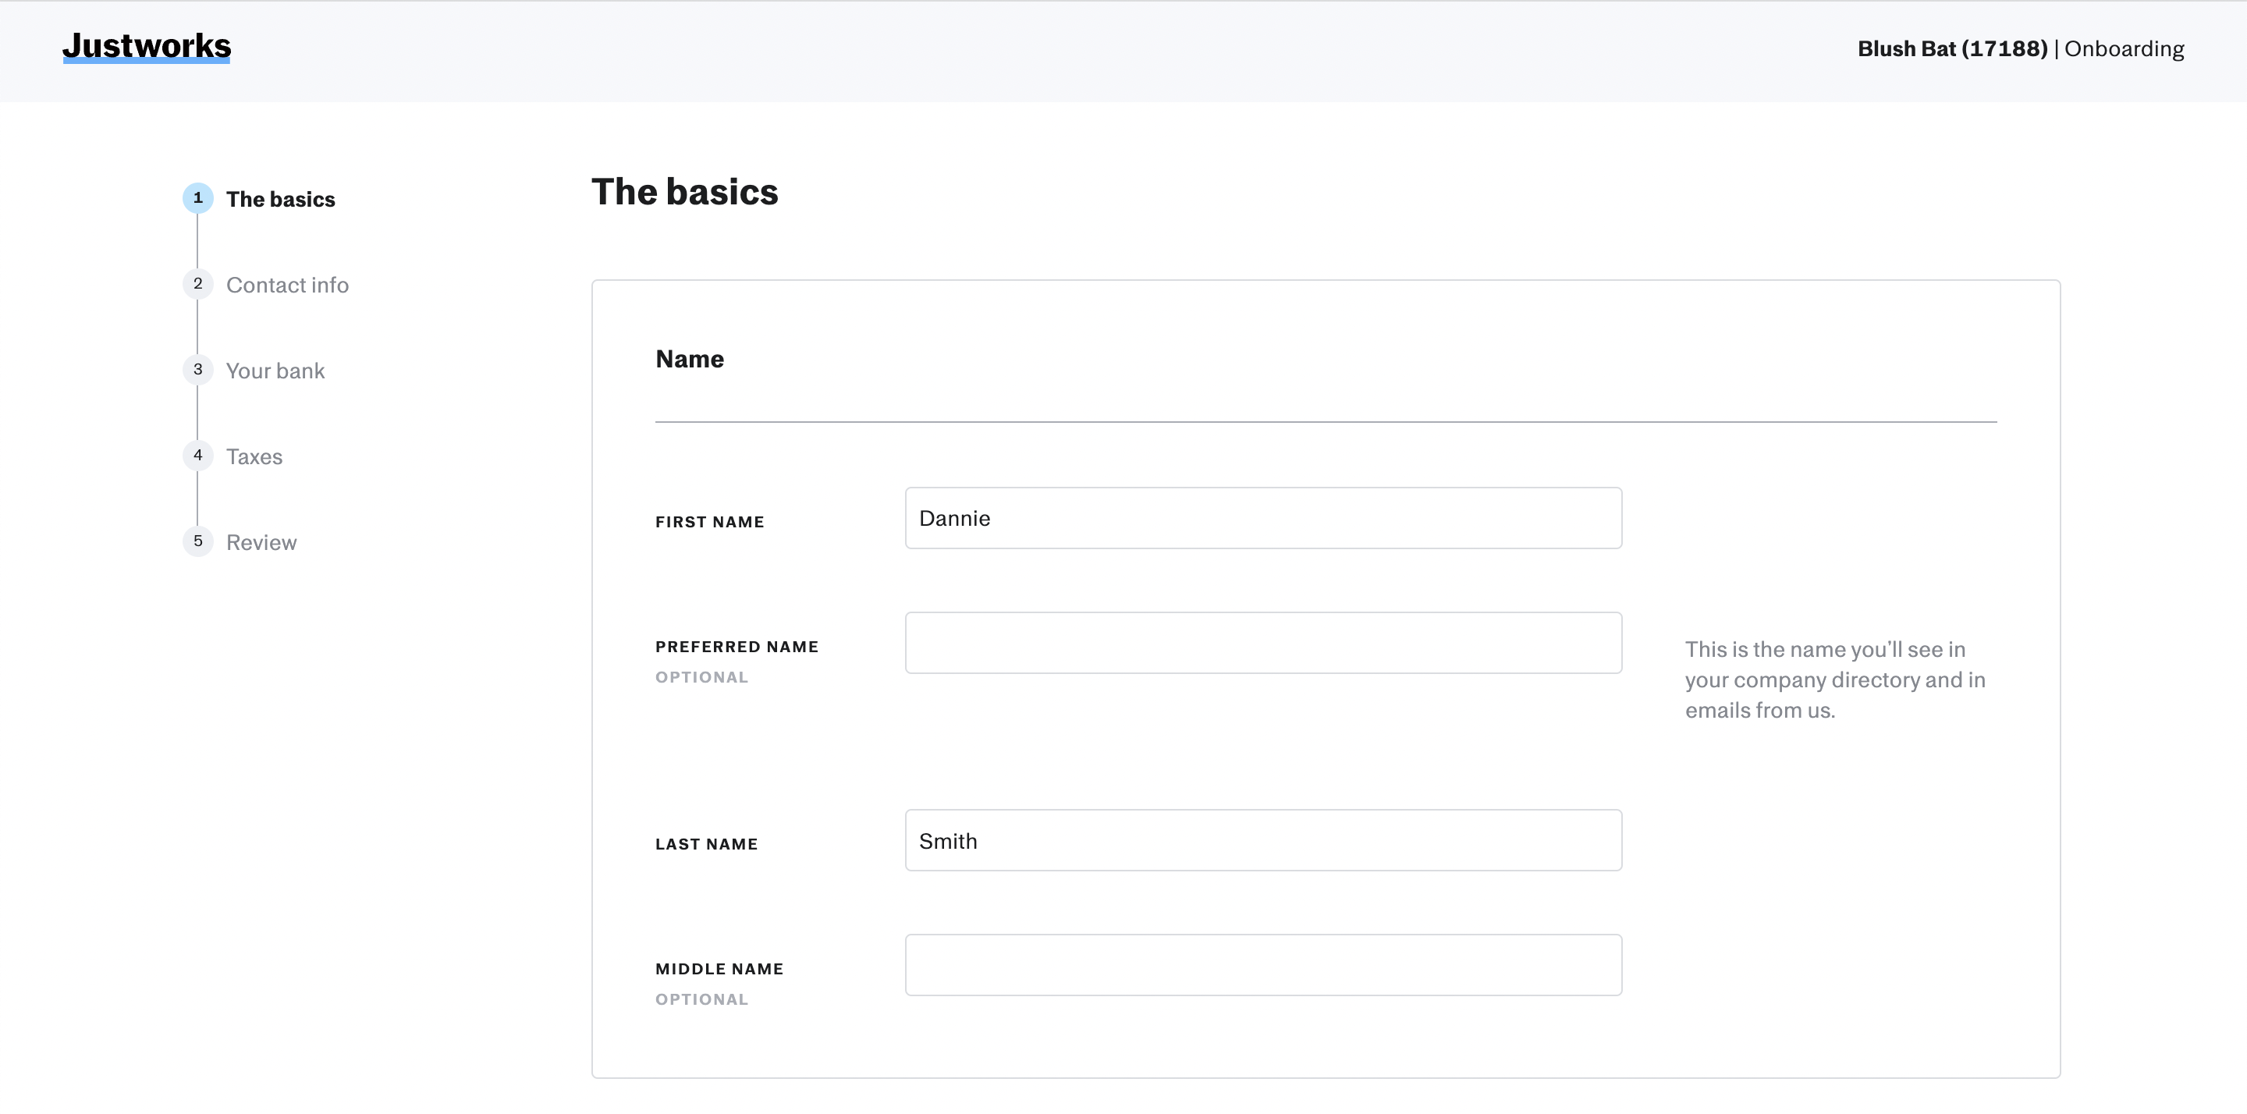2247x1114 pixels.
Task: Navigate to the Review step
Action: point(261,543)
